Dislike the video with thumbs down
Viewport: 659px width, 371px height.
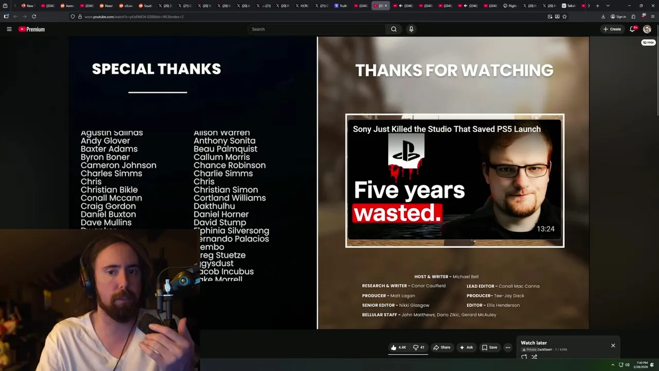pos(419,347)
